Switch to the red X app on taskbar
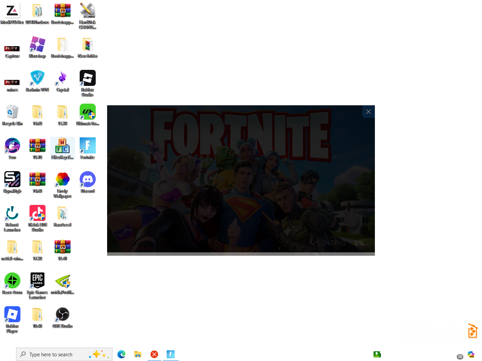The height and width of the screenshot is (361, 482). tap(154, 354)
